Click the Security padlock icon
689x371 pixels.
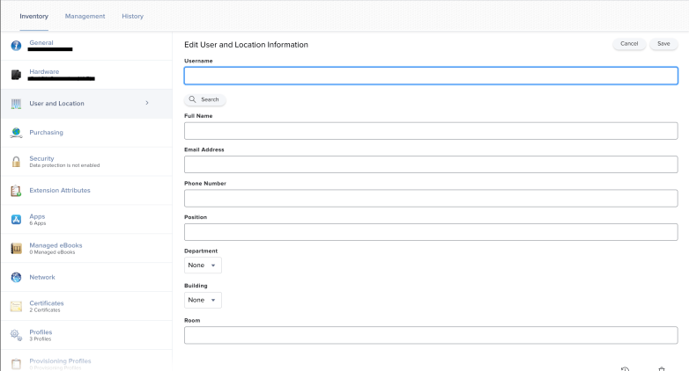(x=16, y=162)
